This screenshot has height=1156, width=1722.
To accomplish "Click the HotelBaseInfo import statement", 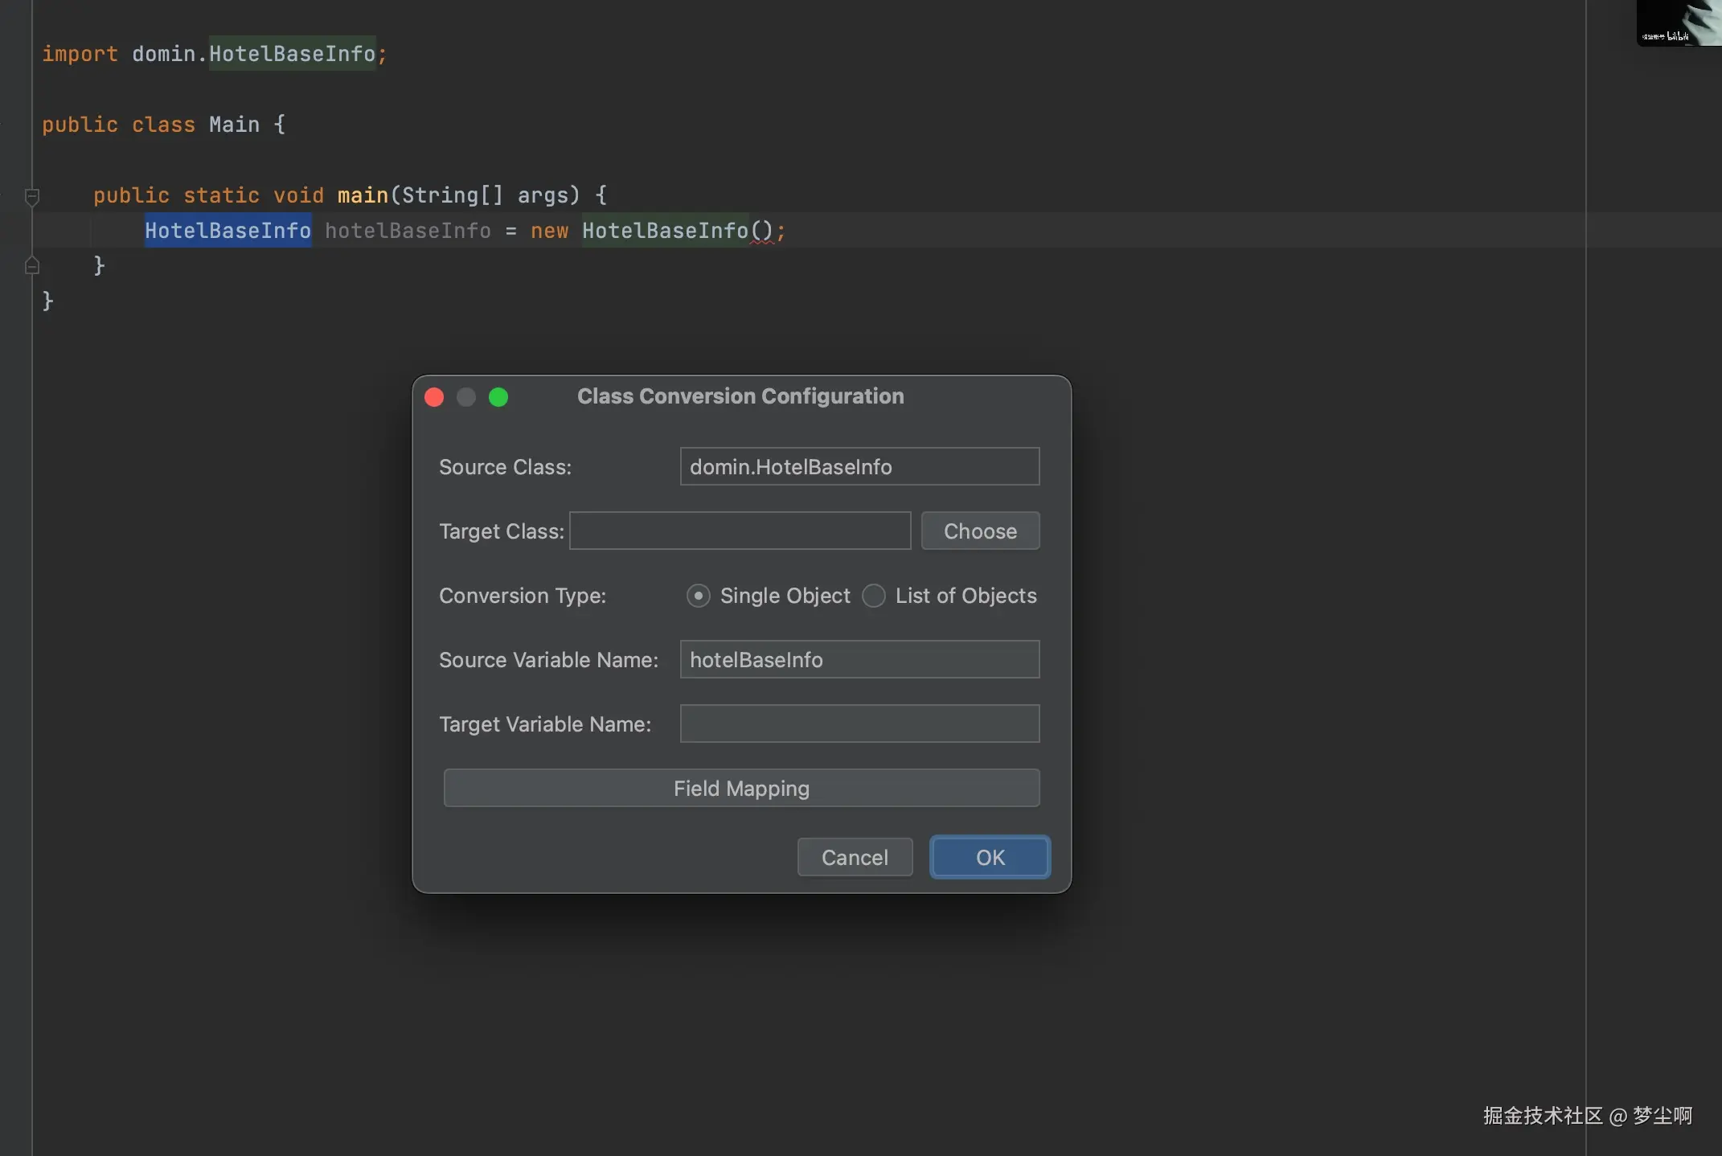I will (292, 54).
